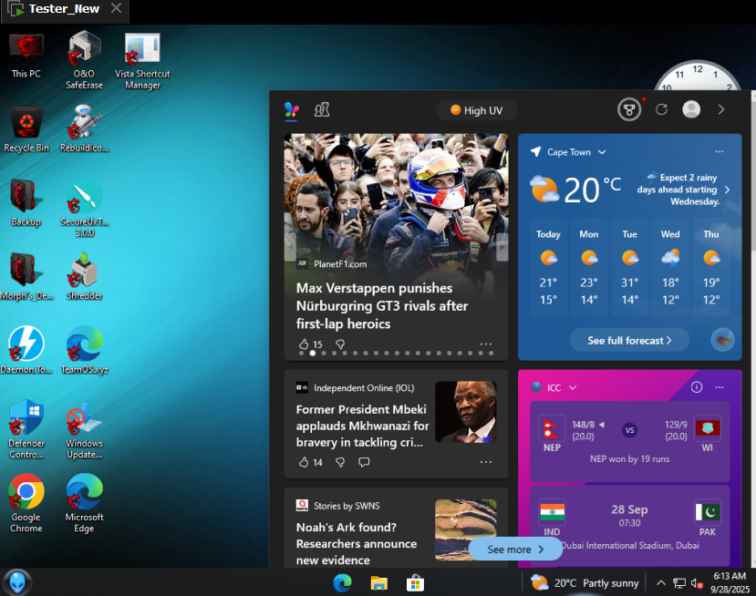Select Wed forecast column
The height and width of the screenshot is (596, 756).
(x=670, y=267)
